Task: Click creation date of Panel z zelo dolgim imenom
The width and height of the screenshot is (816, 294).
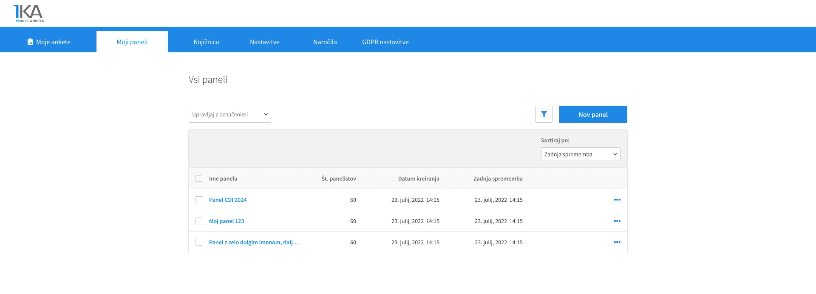Action: 415,242
